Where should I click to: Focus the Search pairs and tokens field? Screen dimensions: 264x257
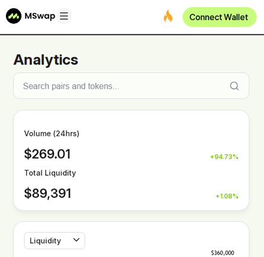pos(131,86)
